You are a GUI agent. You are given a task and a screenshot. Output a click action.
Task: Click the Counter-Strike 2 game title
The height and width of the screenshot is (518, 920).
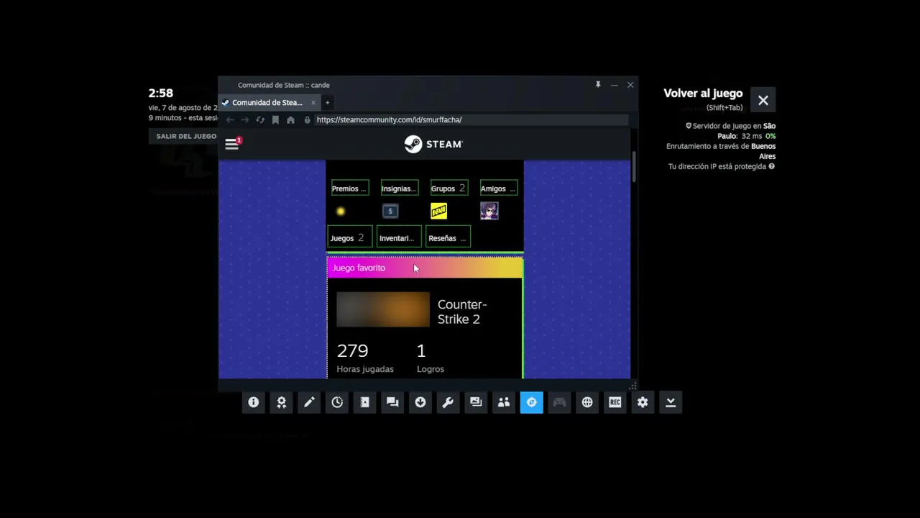pos(462,312)
